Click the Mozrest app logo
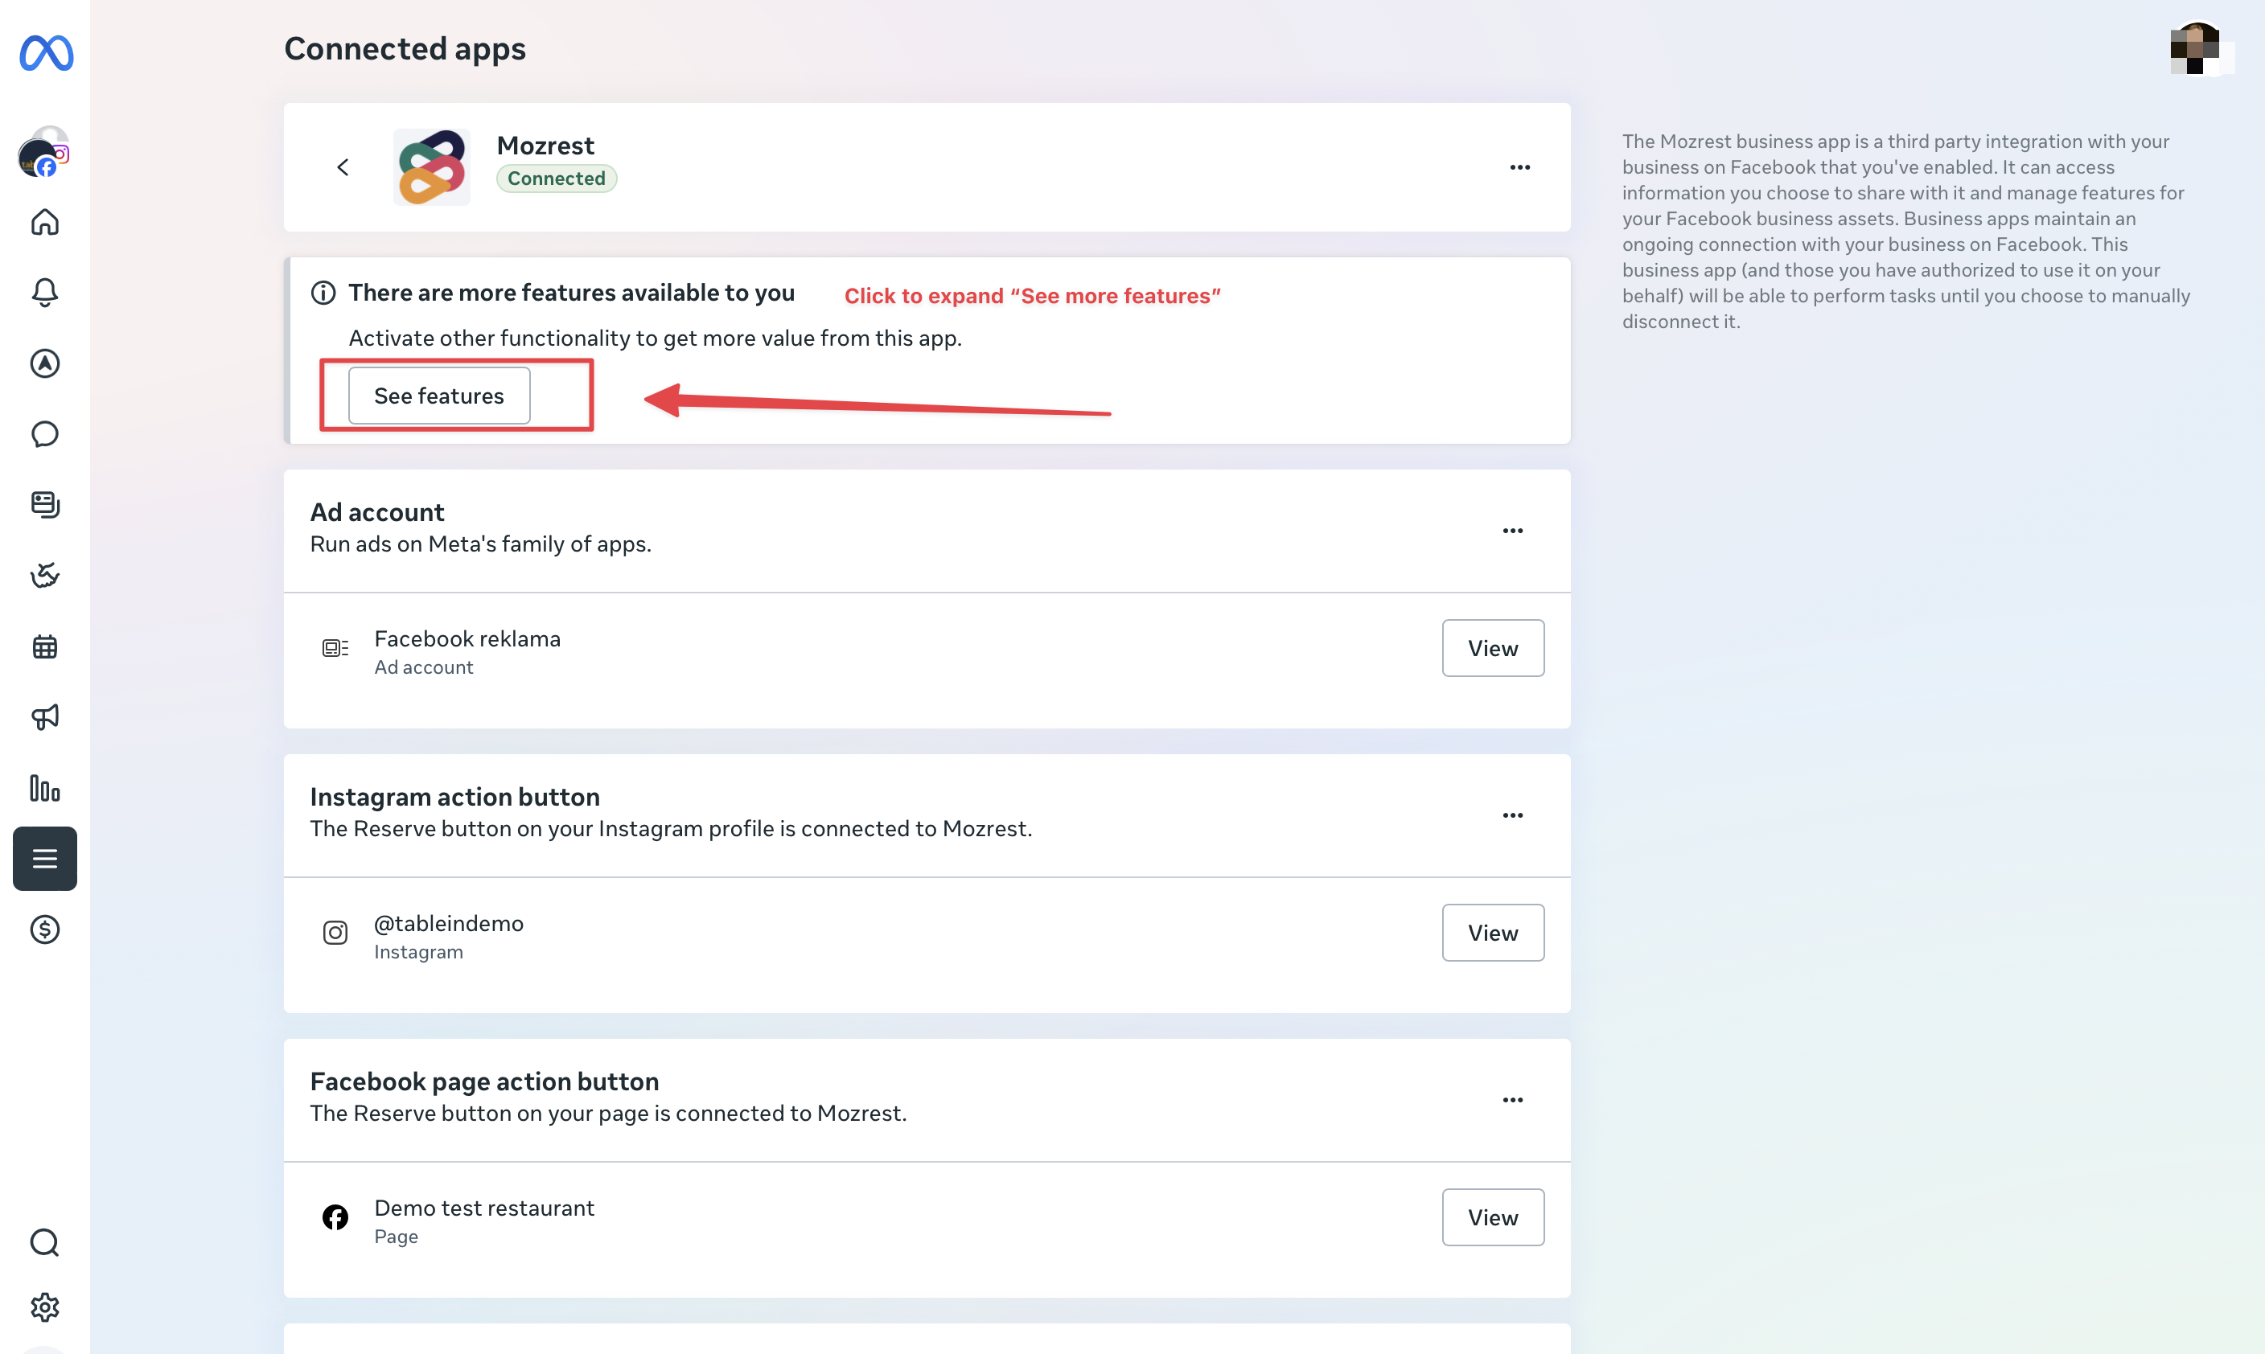The image size is (2265, 1354). pos(432,167)
